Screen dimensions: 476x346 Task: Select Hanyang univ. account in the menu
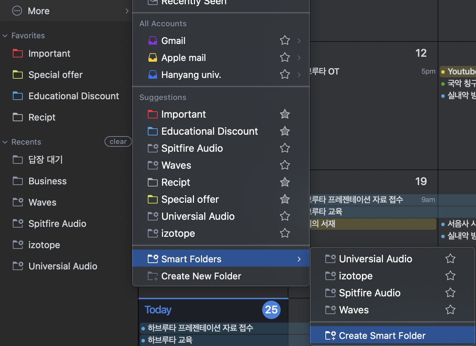coord(221,75)
